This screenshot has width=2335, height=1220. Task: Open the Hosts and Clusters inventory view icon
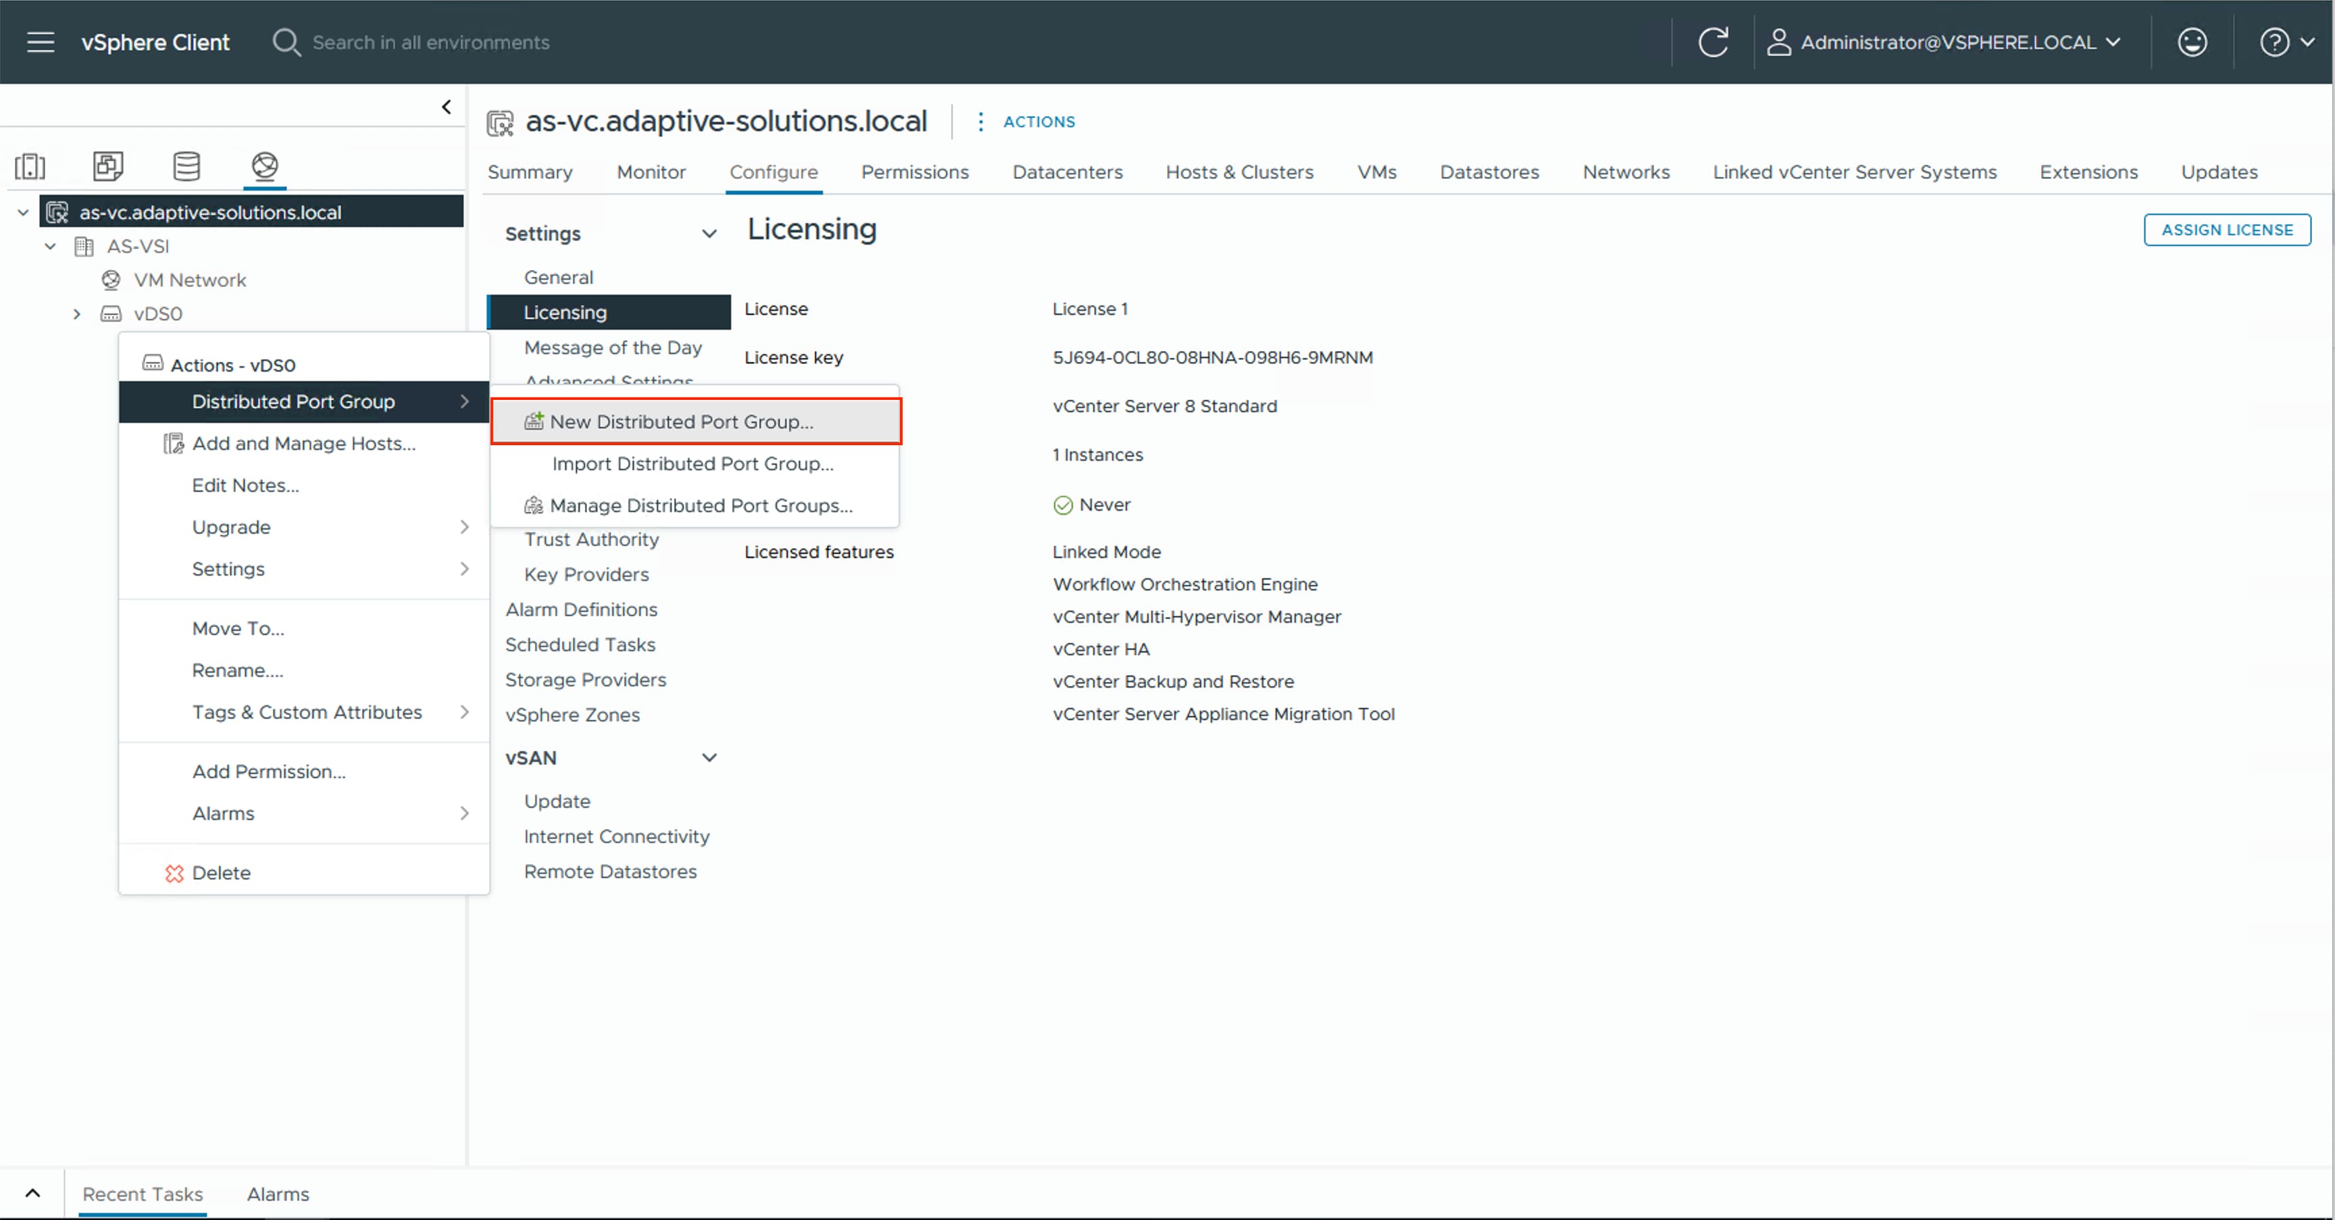pyautogui.click(x=30, y=167)
